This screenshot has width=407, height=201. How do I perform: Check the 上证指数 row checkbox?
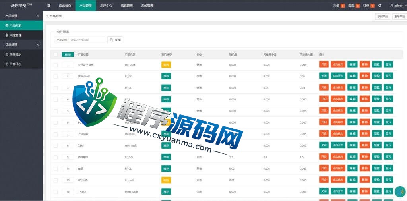pos(56,134)
